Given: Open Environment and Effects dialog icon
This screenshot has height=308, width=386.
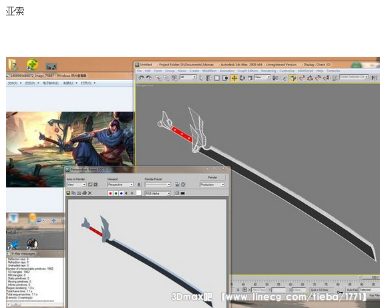Looking at the screenshot, I should pos(183,184).
